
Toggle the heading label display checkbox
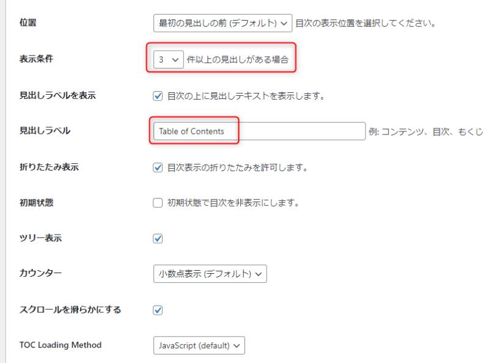(x=157, y=95)
